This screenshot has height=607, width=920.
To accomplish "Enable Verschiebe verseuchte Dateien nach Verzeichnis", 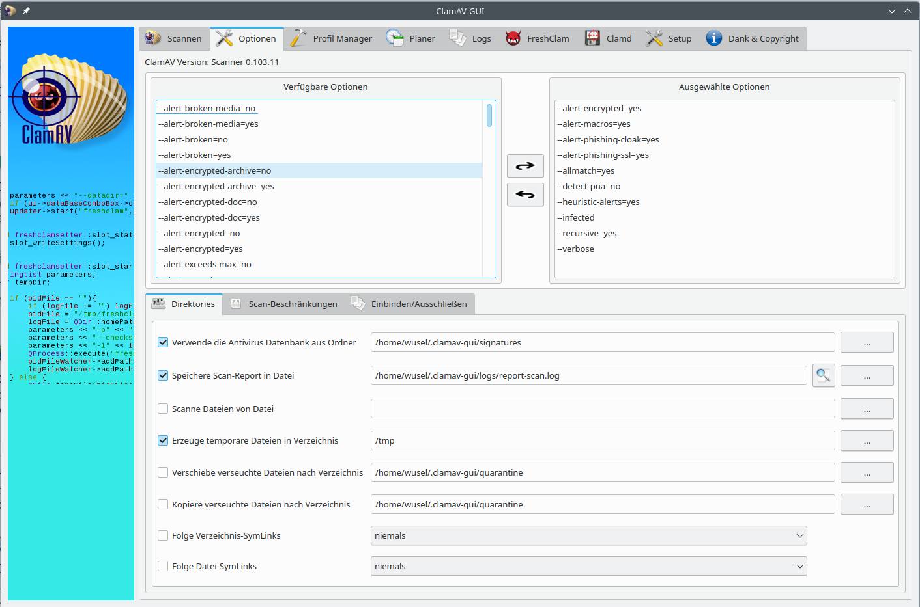I will 162,472.
